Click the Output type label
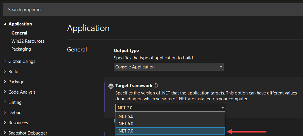303x136 pixels. coord(126,51)
